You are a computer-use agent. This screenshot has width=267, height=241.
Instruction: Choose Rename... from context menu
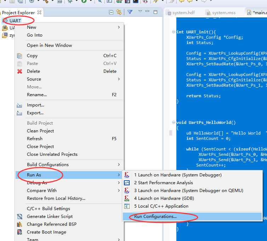37,95
